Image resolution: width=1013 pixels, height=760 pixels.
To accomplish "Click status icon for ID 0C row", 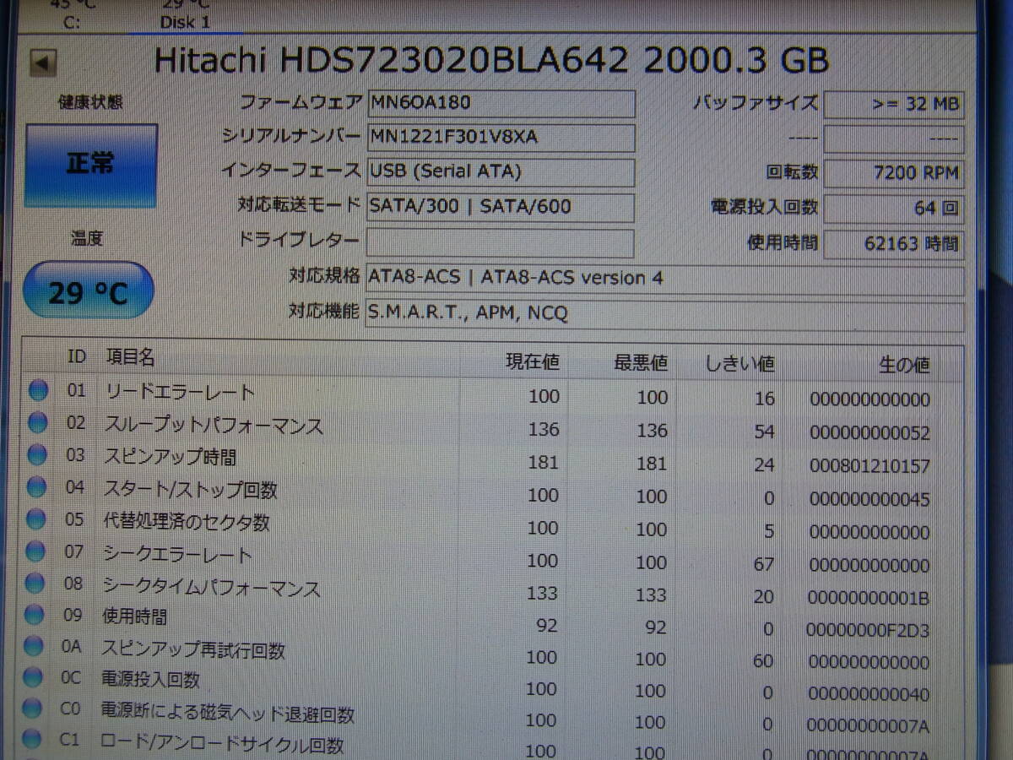I will click(x=34, y=677).
